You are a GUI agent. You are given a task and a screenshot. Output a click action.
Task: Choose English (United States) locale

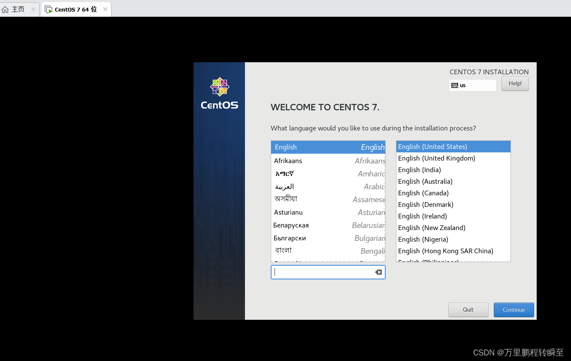click(453, 147)
